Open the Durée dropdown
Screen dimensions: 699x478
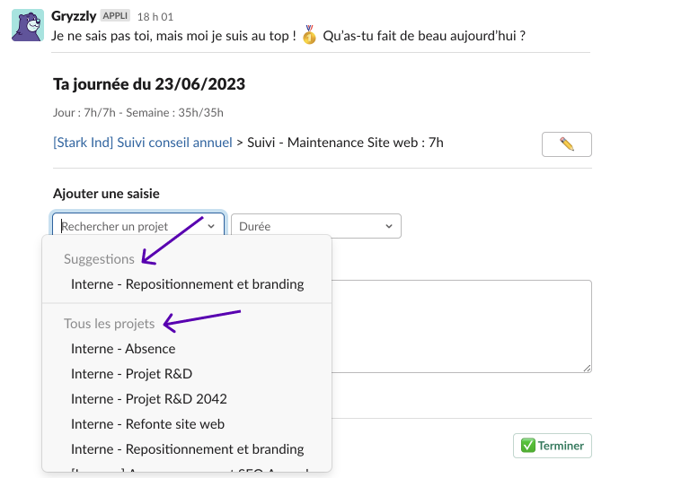coord(316,226)
